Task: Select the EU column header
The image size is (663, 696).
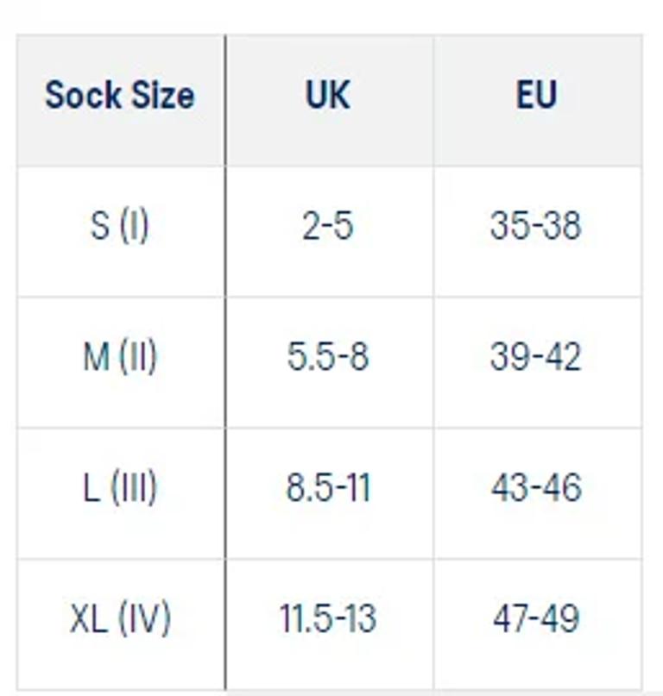Action: pos(536,95)
